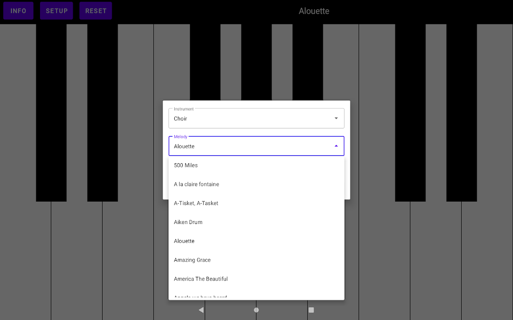Image resolution: width=513 pixels, height=320 pixels.
Task: Select America The Beautiful melody
Action: click(256, 279)
